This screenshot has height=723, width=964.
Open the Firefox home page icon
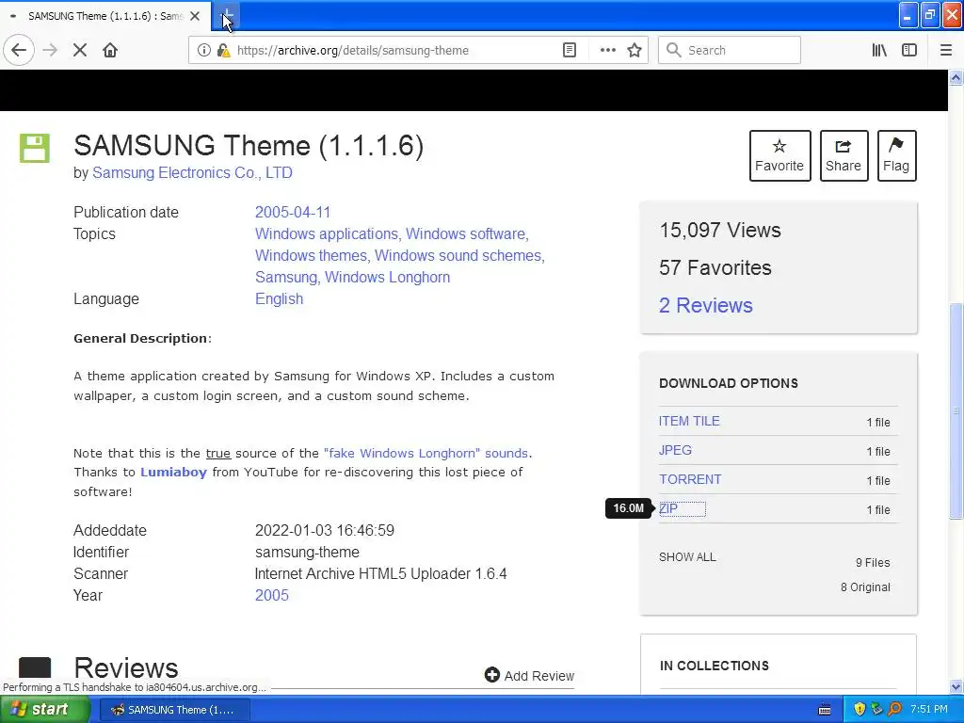point(110,50)
